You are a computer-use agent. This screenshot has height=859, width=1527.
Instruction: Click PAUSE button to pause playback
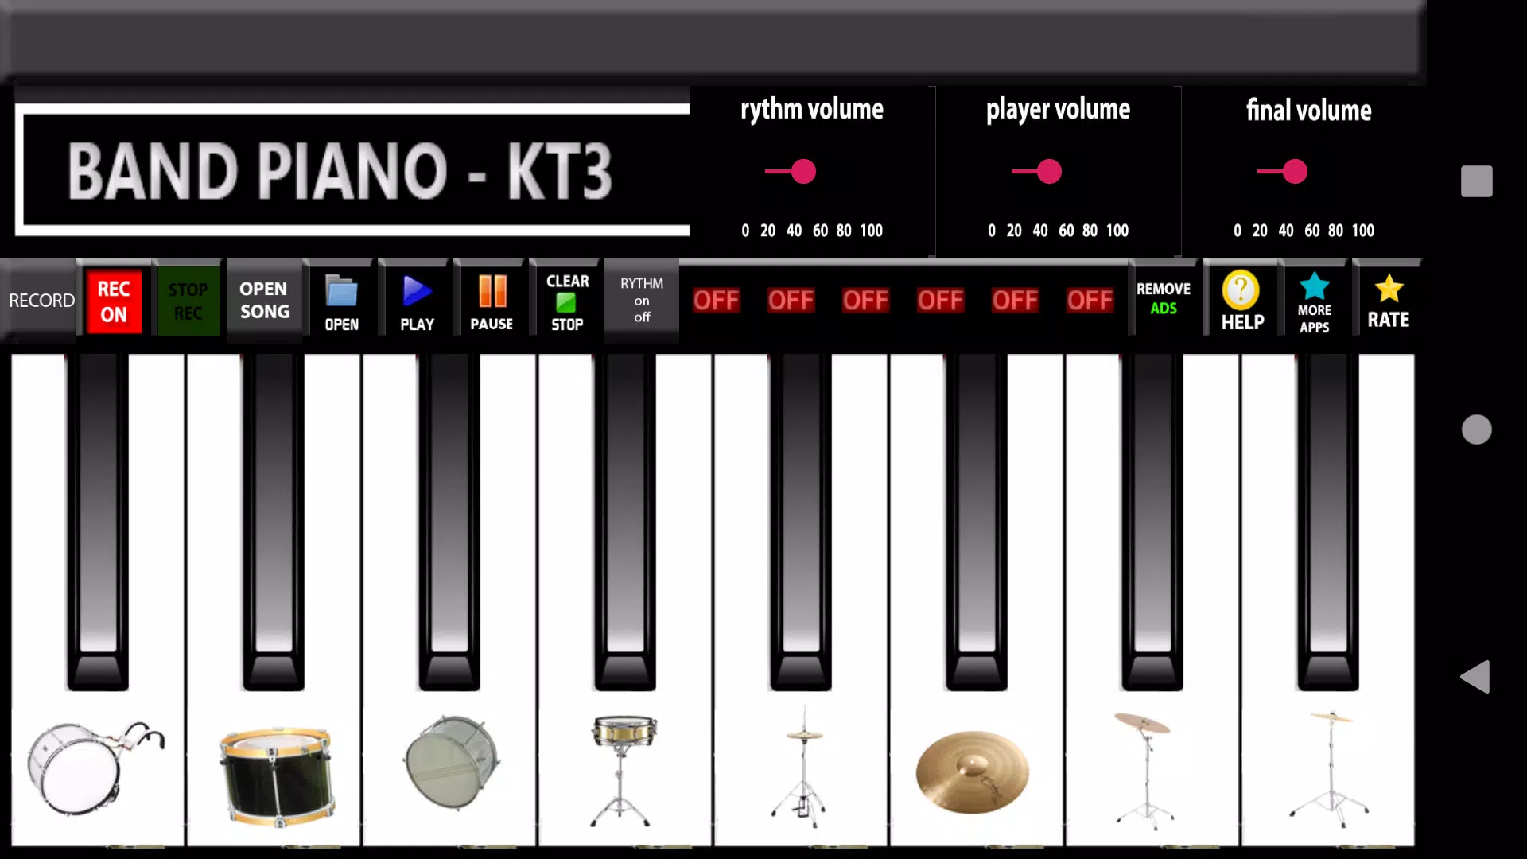tap(491, 301)
